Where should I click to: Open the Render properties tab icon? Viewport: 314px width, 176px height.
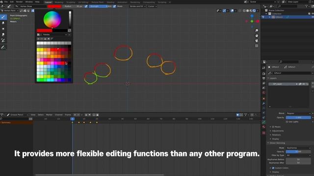[x=264, y=74]
